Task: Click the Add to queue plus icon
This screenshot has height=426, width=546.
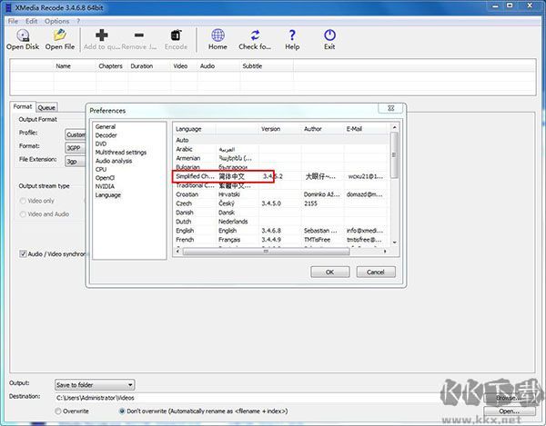Action: [x=101, y=35]
